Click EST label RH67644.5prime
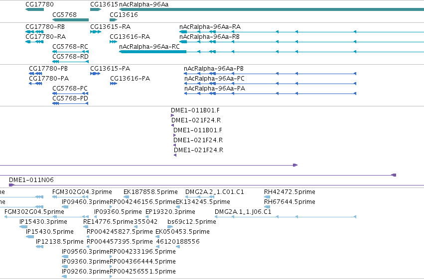 pos(289,202)
